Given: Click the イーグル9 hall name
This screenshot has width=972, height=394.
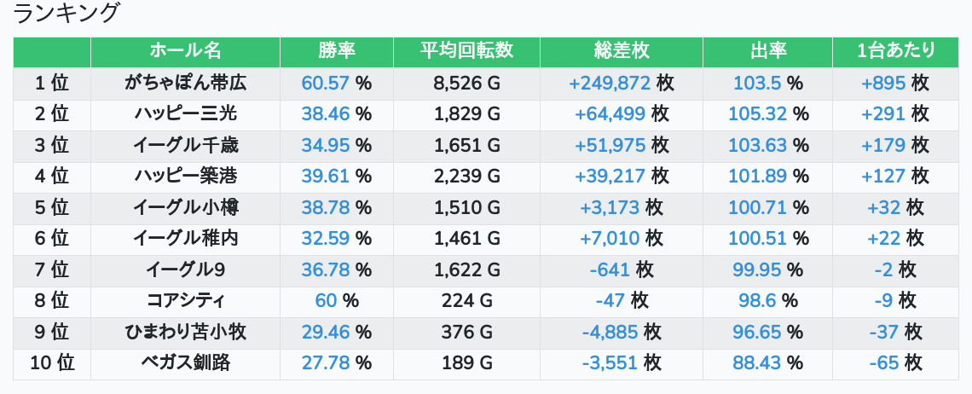Looking at the screenshot, I should (x=185, y=269).
